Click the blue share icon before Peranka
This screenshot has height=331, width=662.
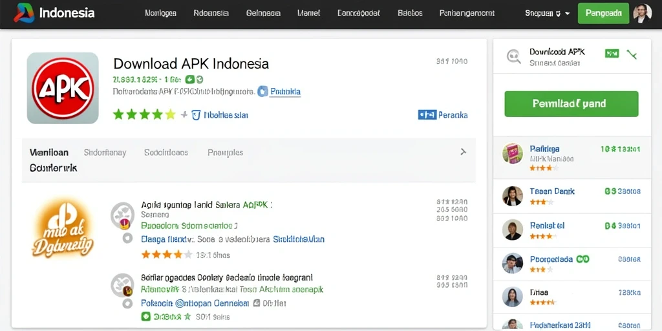tap(427, 114)
